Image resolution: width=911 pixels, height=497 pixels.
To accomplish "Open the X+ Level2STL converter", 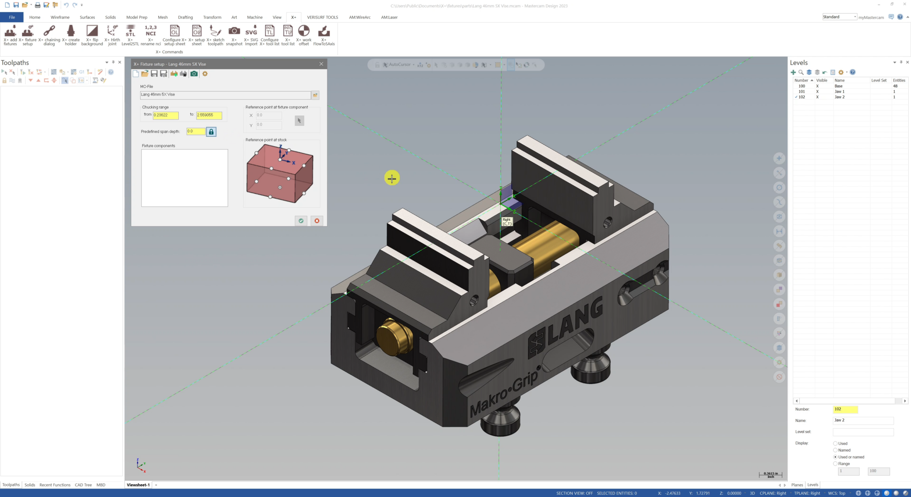I will click(x=131, y=36).
